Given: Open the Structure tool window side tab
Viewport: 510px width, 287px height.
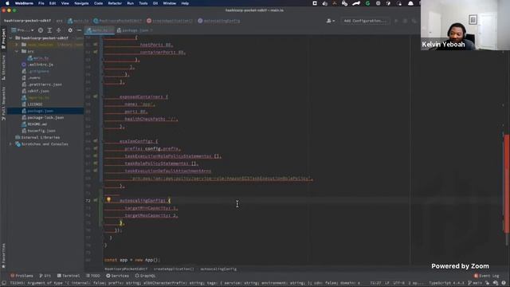Looking at the screenshot, I should [x=3, y=67].
